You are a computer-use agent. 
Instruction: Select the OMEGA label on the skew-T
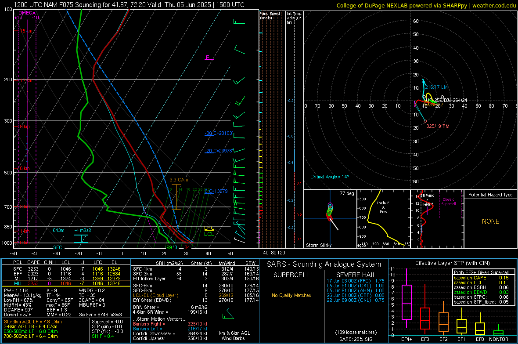pos(27,13)
